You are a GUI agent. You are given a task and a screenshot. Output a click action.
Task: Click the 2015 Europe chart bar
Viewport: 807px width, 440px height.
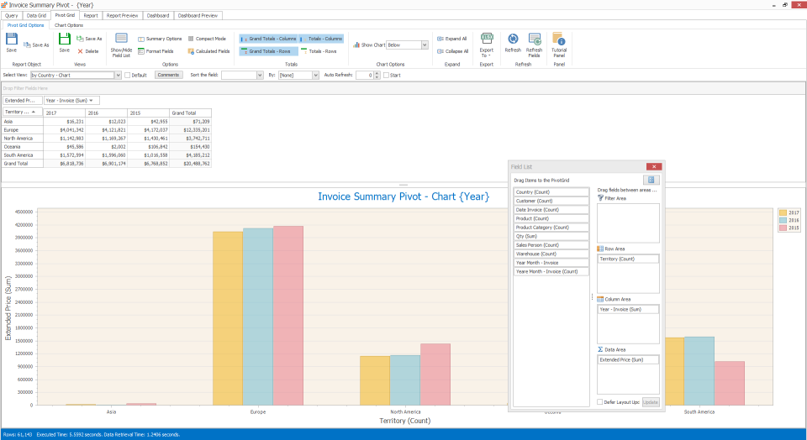click(288, 316)
